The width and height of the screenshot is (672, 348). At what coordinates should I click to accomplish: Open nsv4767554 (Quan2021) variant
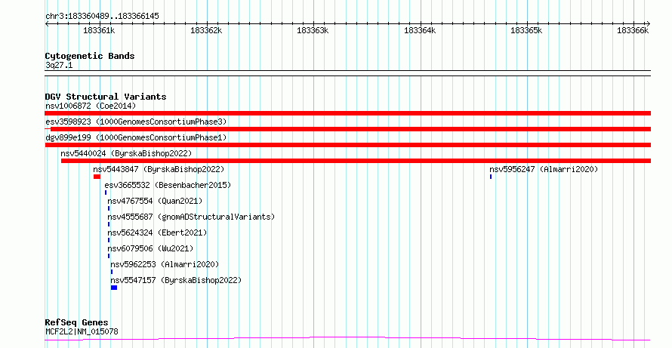pyautogui.click(x=155, y=201)
